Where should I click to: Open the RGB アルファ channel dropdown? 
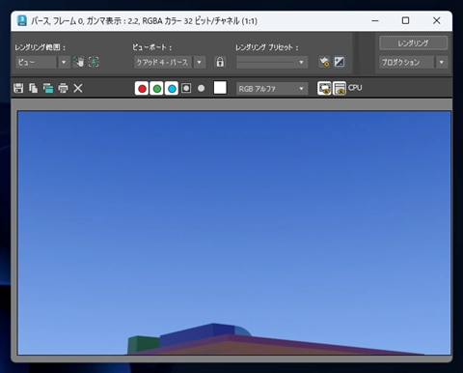tap(272, 89)
